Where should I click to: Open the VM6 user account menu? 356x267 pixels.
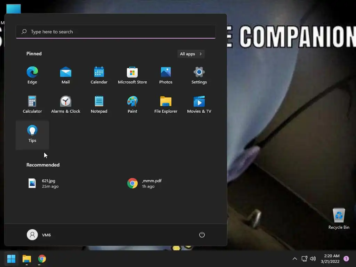coord(39,235)
